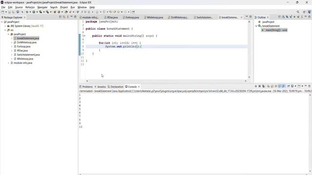
Task: Click the External Tools run icon
Action: click(x=47, y=12)
